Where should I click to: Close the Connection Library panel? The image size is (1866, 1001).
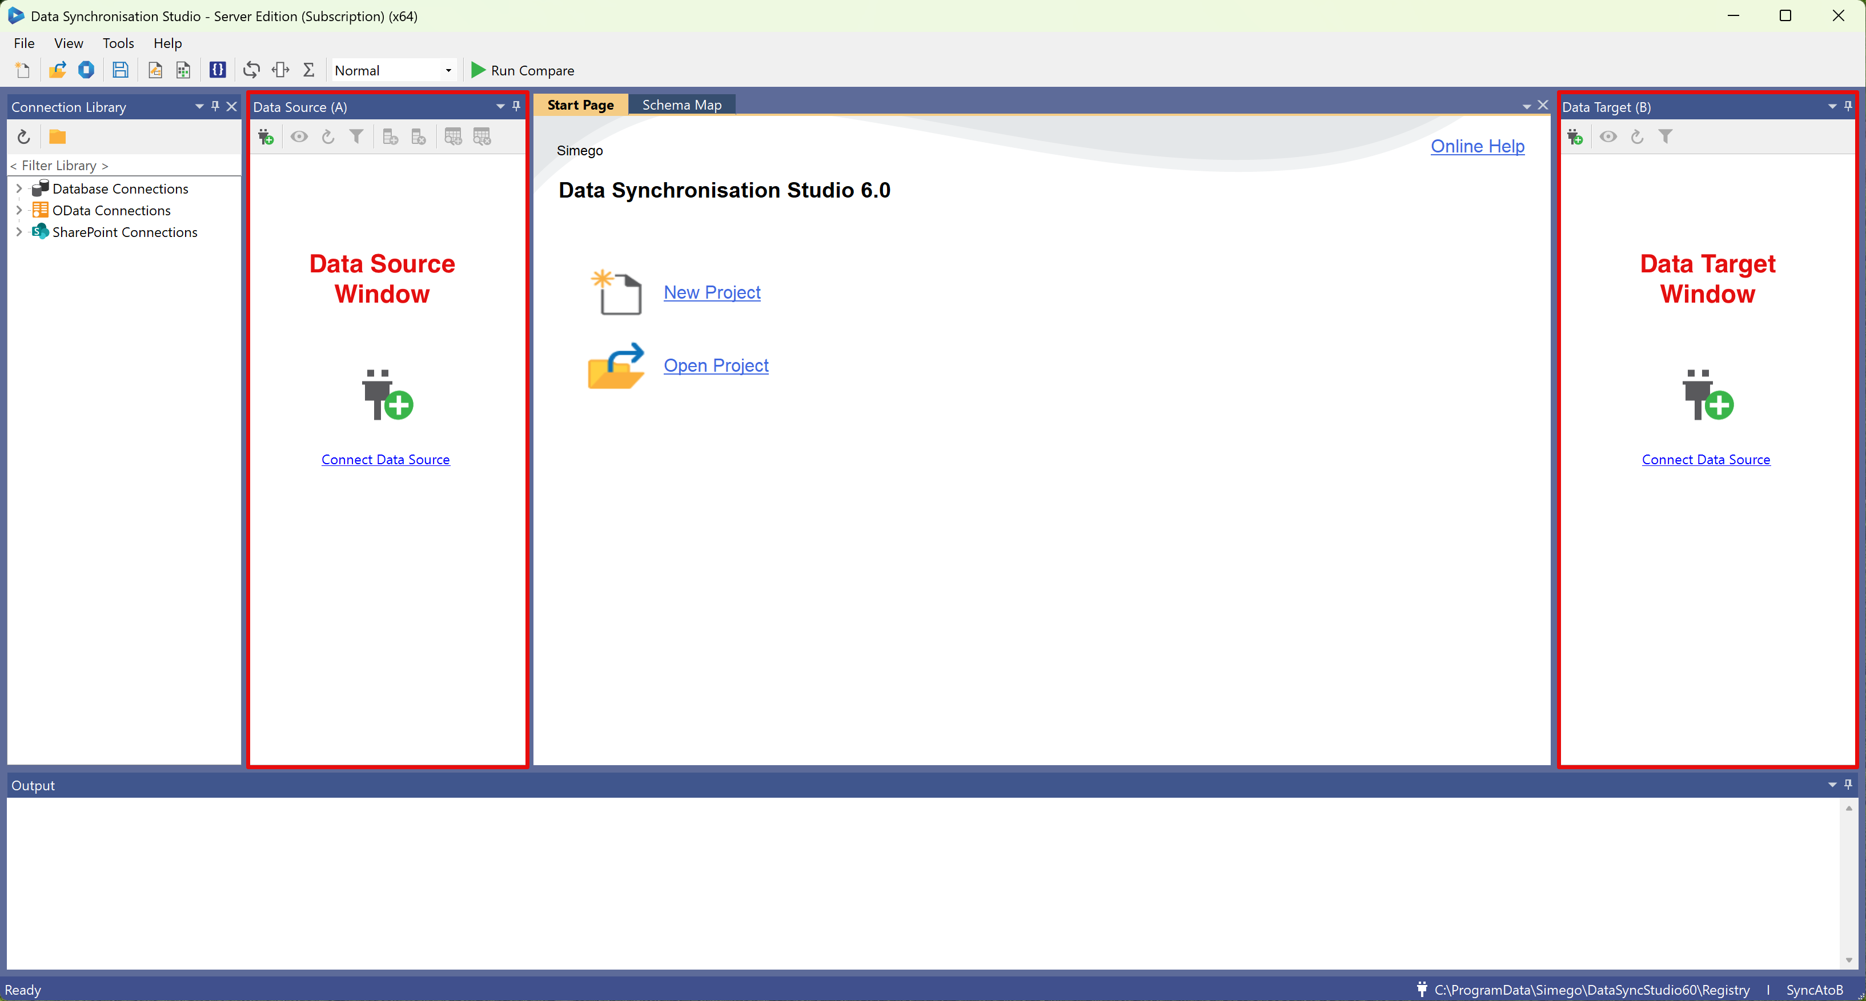pyautogui.click(x=232, y=106)
